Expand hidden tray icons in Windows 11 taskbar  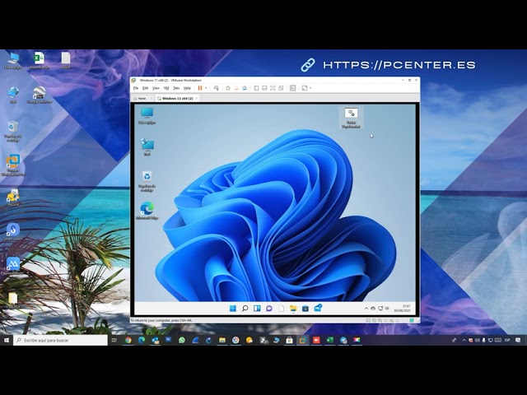pos(366,309)
